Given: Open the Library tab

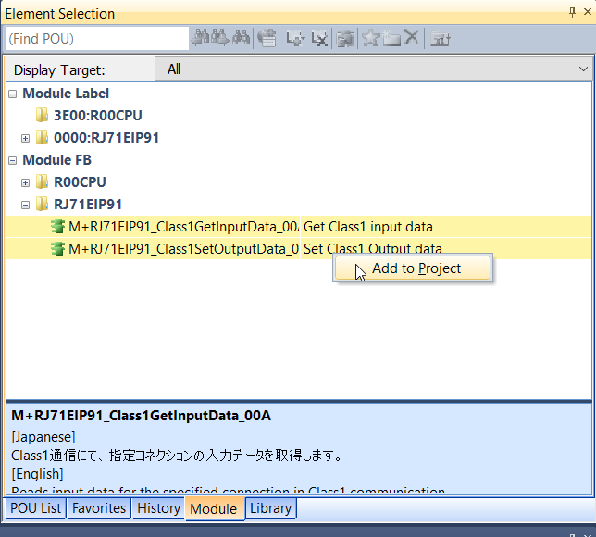Looking at the screenshot, I should (x=270, y=508).
